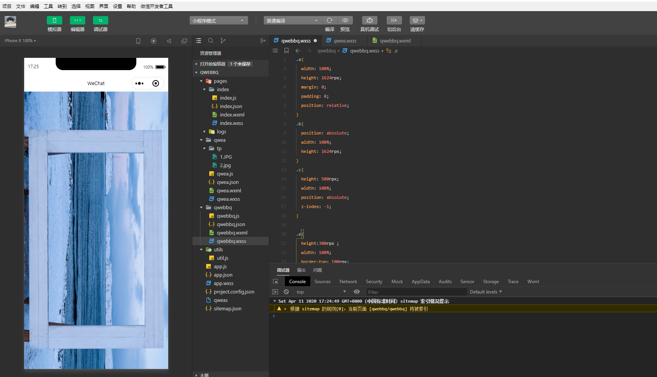
Task: Open the clear cache (清缓存) dropdown
Action: (x=417, y=20)
